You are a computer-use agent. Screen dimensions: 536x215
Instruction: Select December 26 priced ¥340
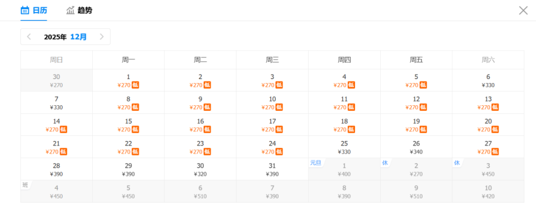click(417, 147)
